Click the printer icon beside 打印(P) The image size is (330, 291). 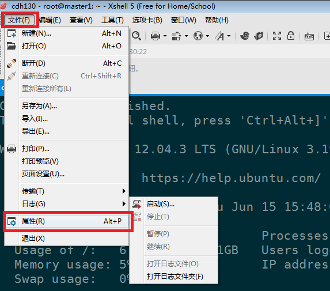click(x=12, y=149)
